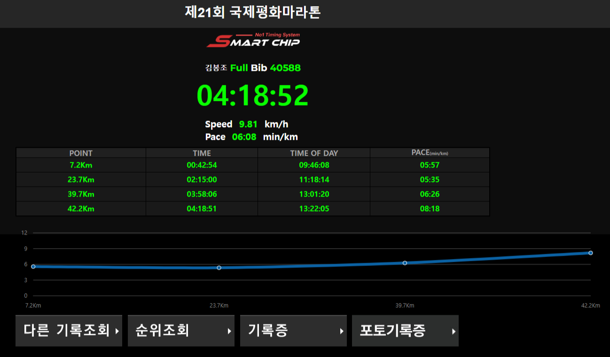610x357 pixels.
Task: Click chart axis label 23.7Km
Action: tap(219, 305)
